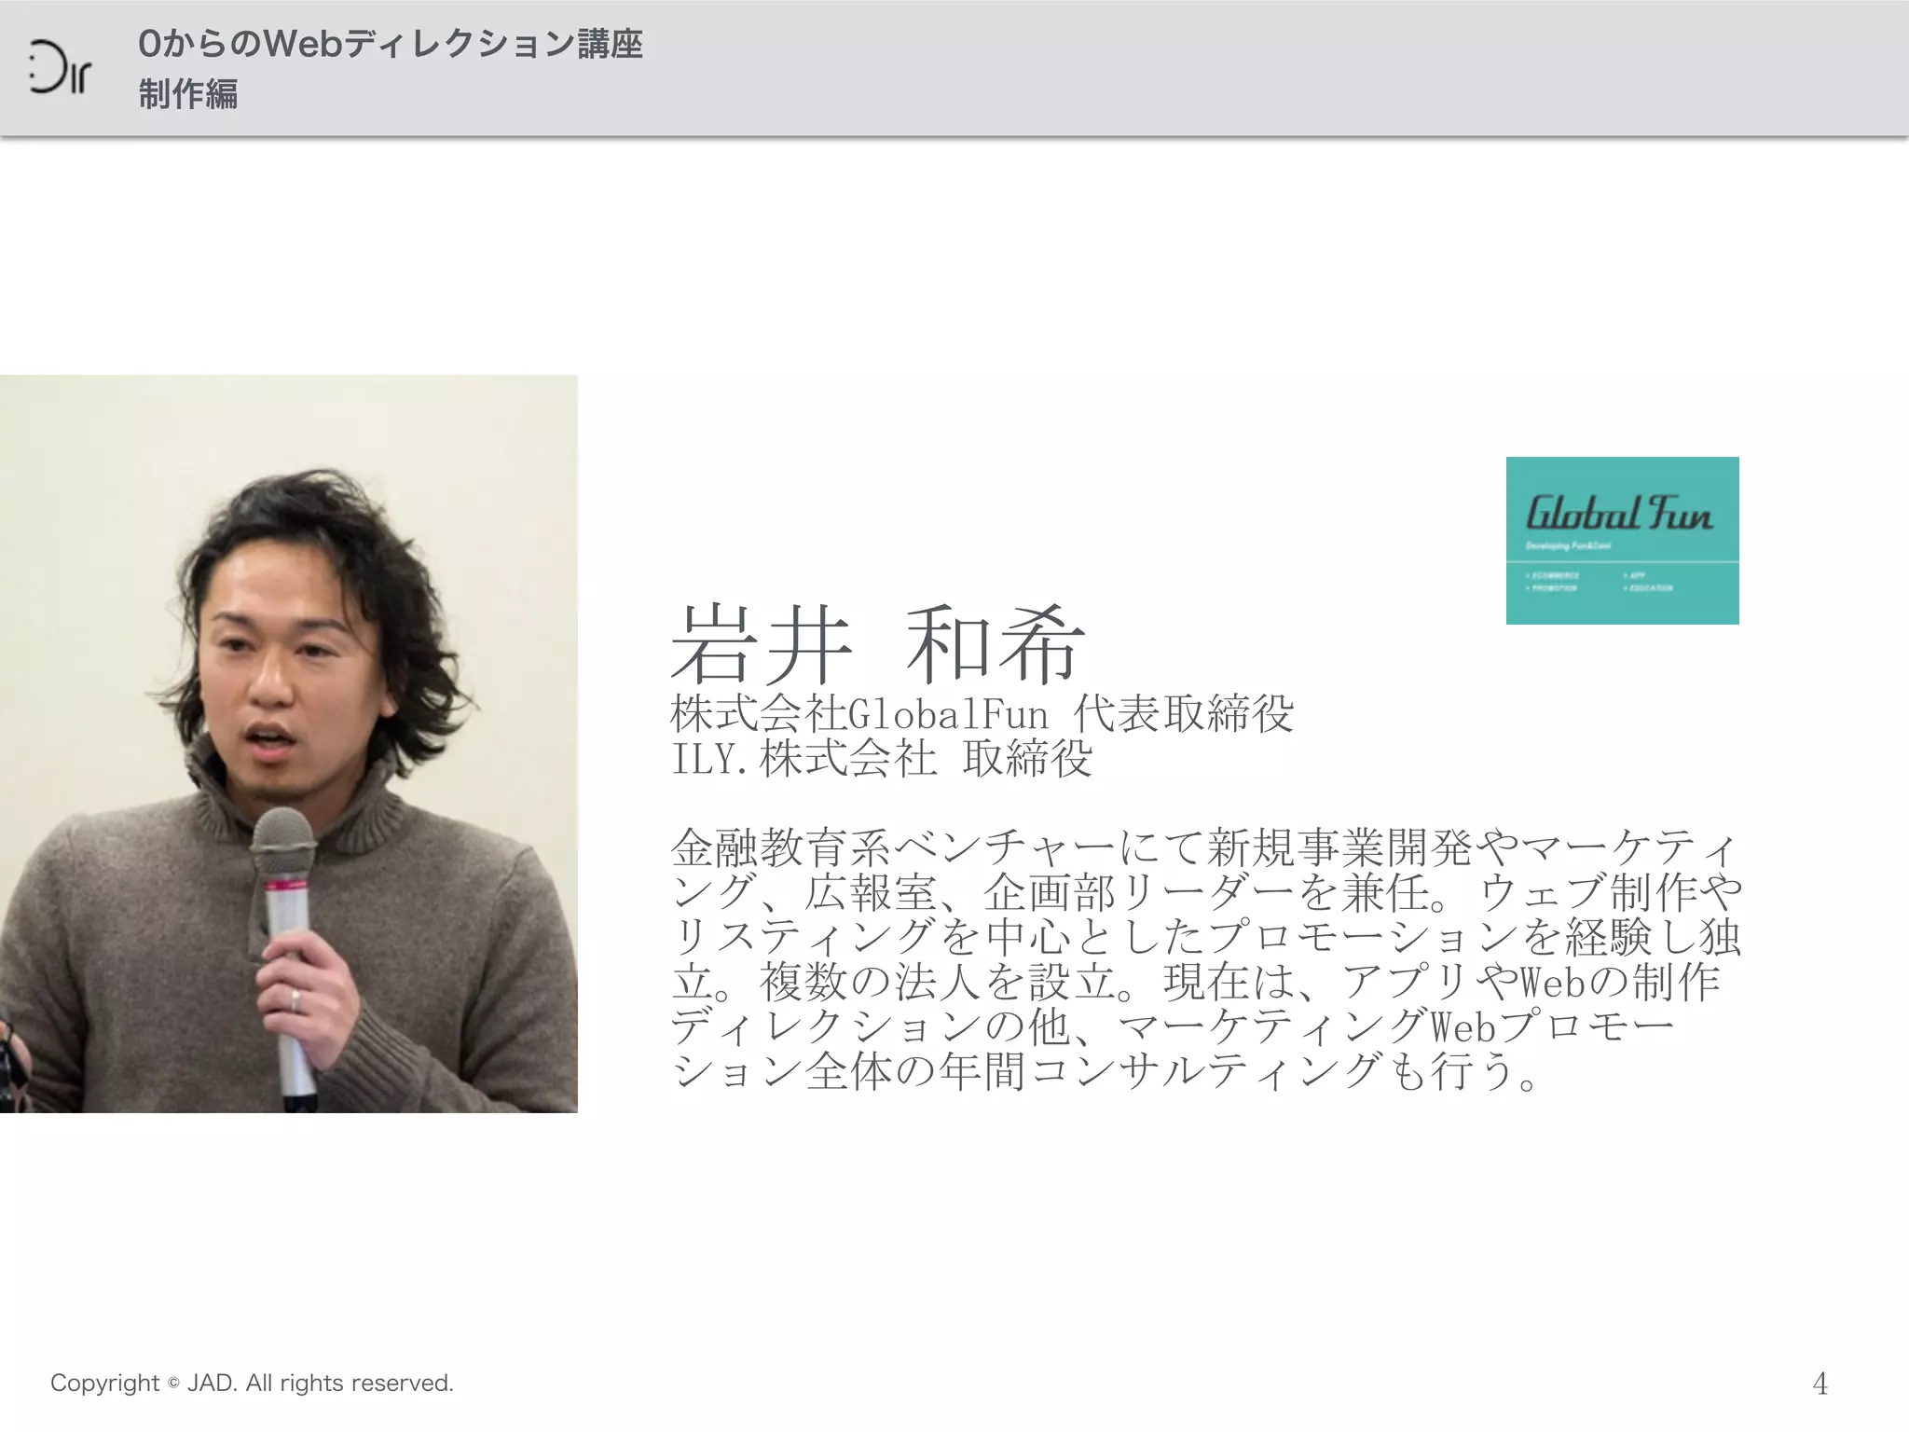Click the bio line starting リスティングを中心
Image resolution: width=1909 pixels, height=1432 pixels.
(x=1206, y=937)
